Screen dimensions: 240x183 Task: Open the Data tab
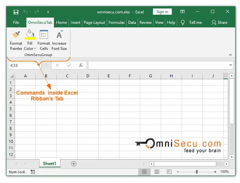tap(132, 23)
